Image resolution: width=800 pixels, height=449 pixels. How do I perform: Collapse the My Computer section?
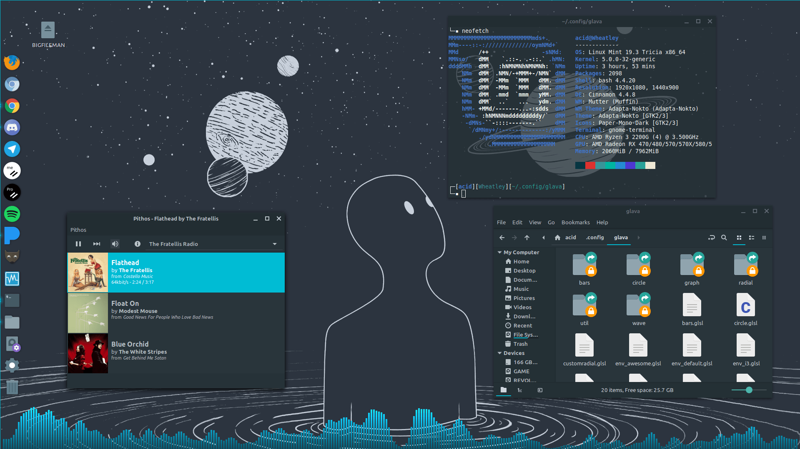[499, 252]
